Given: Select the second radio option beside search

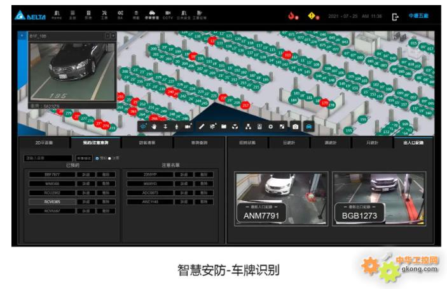Looking at the screenshot, I should tap(109, 158).
